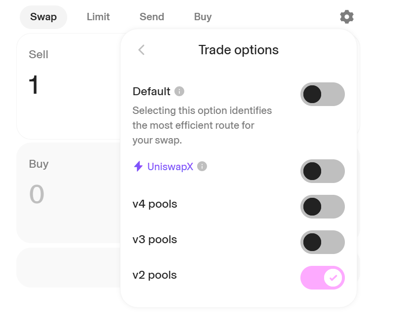The height and width of the screenshot is (328, 418).
Task: Switch to the Swap tab
Action: coord(43,17)
